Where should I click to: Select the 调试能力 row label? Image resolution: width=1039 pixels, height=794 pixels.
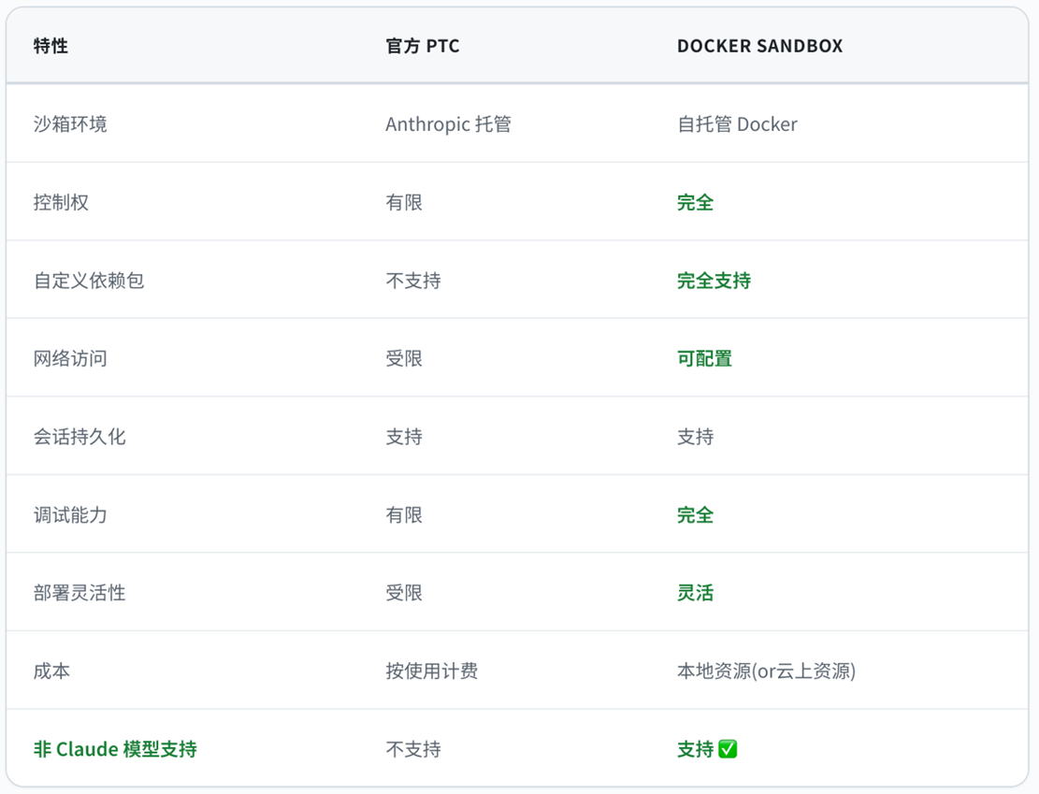click(70, 515)
